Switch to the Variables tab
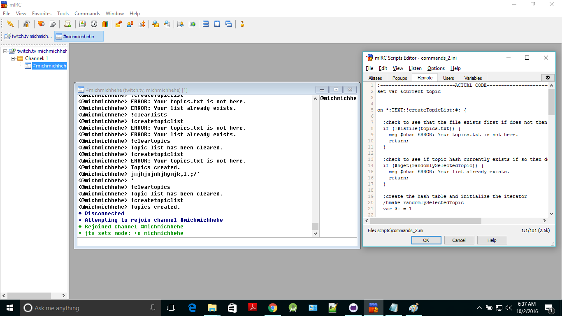 [x=473, y=78]
